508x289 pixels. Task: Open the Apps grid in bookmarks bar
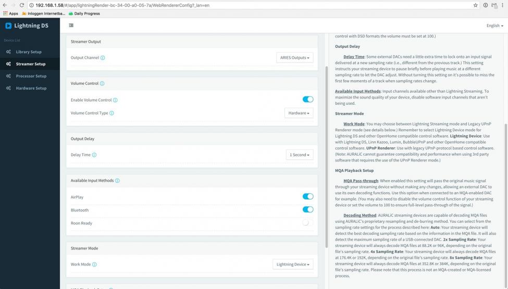tap(11, 14)
